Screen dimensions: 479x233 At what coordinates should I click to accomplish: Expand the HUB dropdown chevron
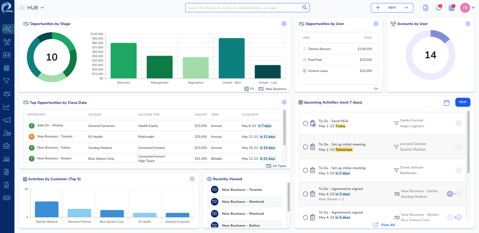point(42,8)
